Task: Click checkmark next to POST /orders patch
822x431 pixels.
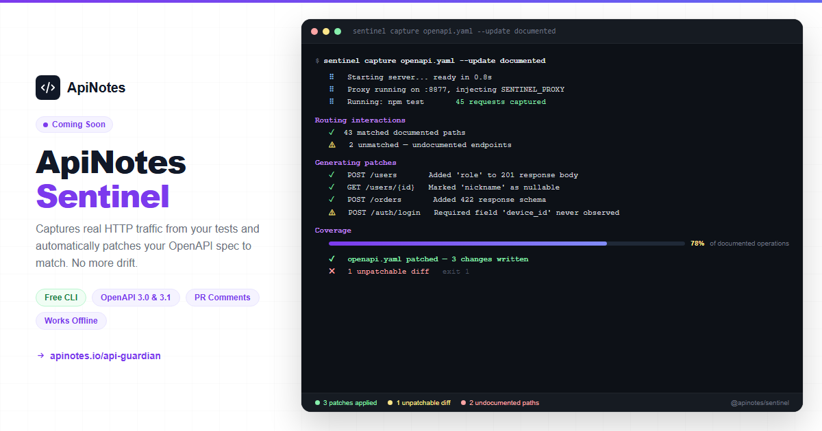Action: tap(332, 200)
